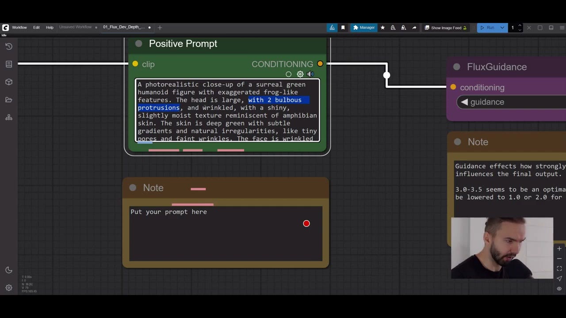The height and width of the screenshot is (318, 566).
Task: Click the guidance value widget
Action: (511, 102)
